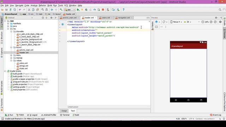Click the Open folder toolbar icon
This screenshot has height=127, width=226.
pos(2,10)
